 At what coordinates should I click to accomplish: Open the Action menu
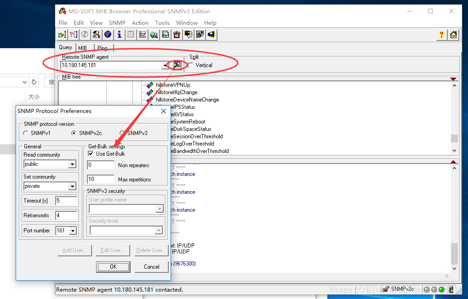[x=140, y=23]
